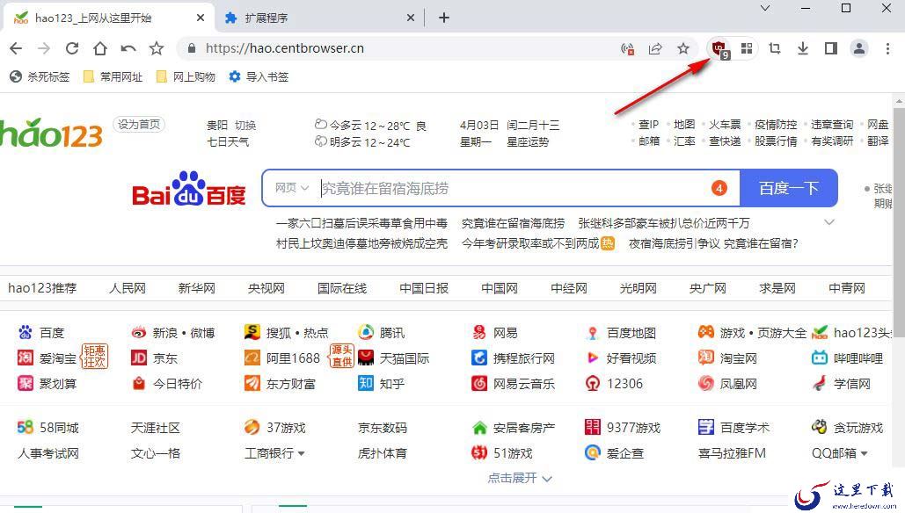
Task: Expand more sites with 点击展开
Action: (x=520, y=478)
